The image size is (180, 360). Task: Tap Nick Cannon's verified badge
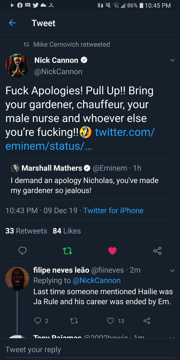(x=84, y=60)
